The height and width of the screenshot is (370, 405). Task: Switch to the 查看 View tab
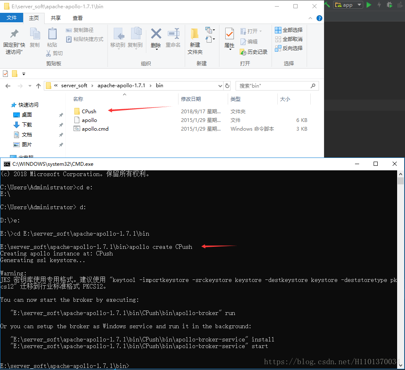click(78, 18)
